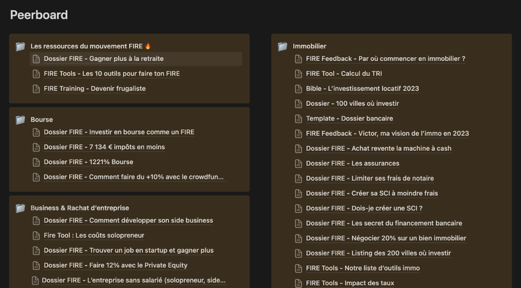This screenshot has width=521, height=288.
Task: Click the page icon of Trouver un job en startup
Action: point(36,250)
